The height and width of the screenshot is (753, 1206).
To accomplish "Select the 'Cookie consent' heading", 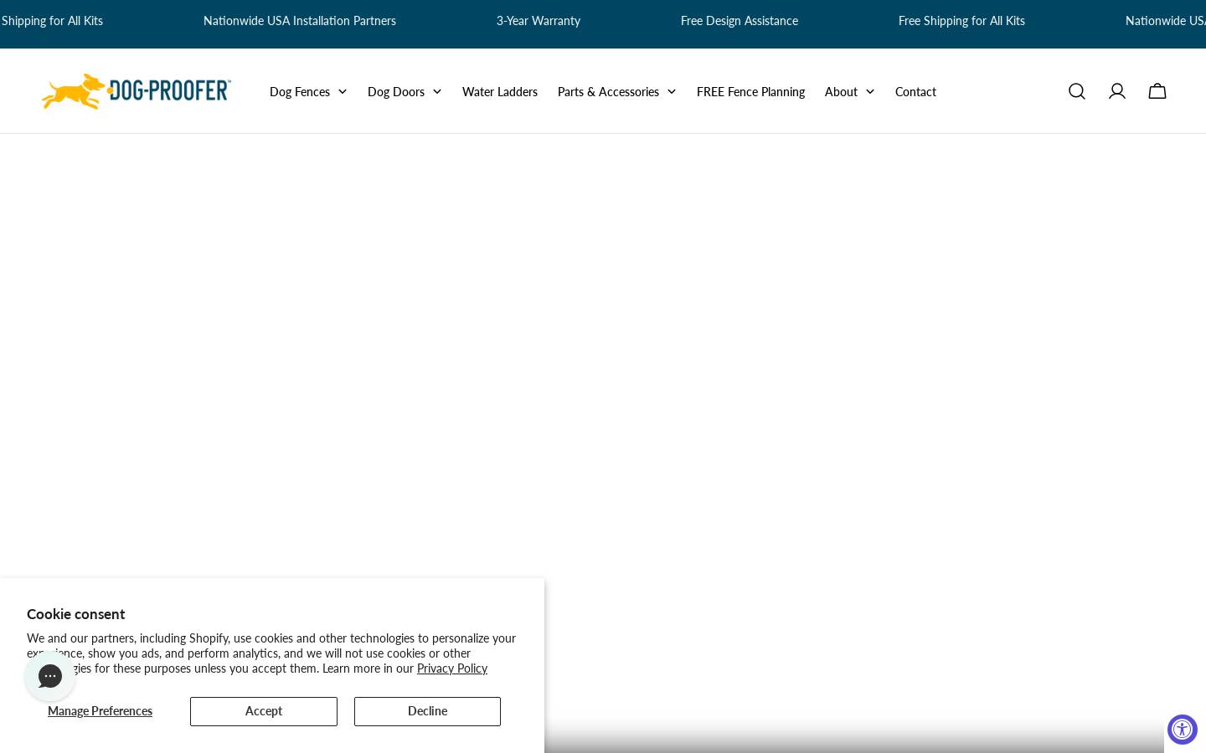I will tap(76, 614).
